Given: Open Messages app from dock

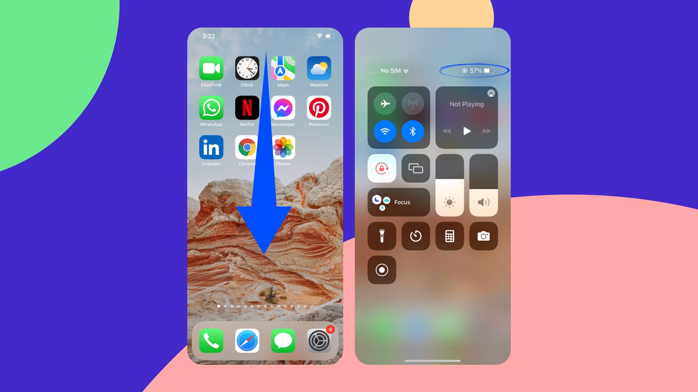Looking at the screenshot, I should [283, 341].
